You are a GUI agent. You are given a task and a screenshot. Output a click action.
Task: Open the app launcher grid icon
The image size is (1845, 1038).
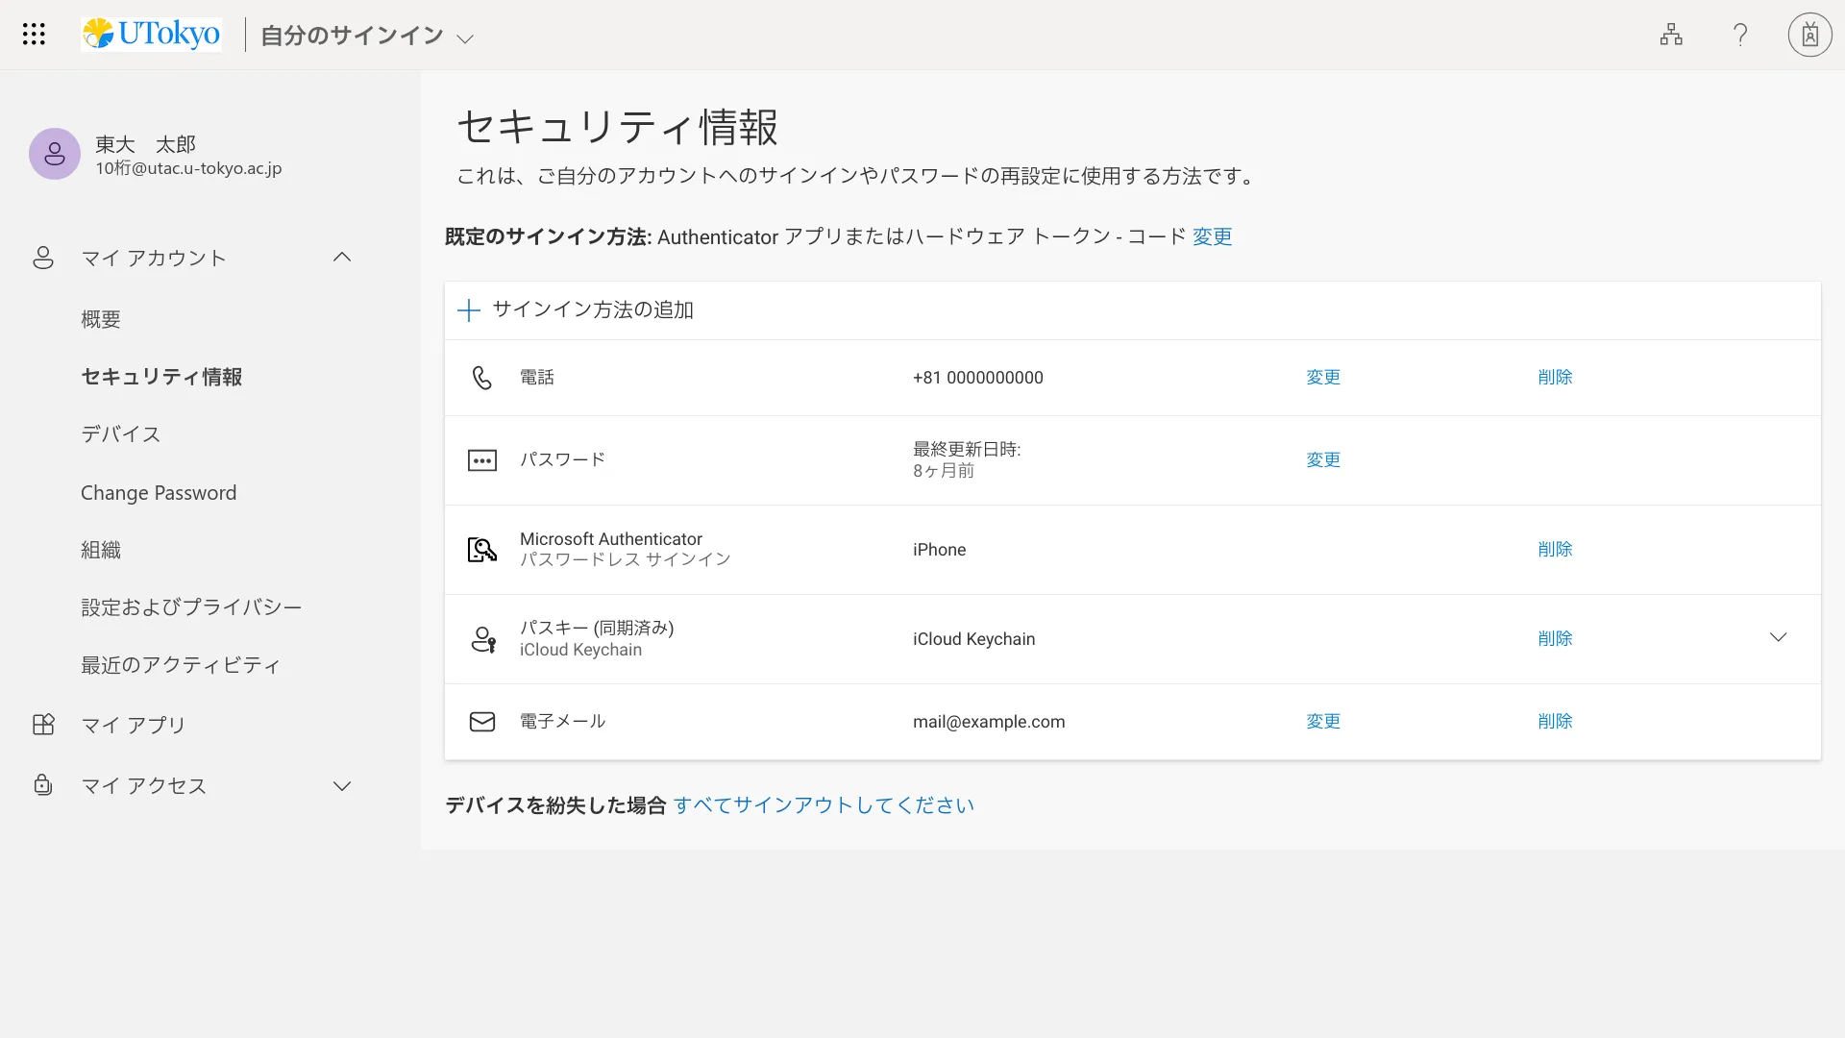tap(34, 35)
